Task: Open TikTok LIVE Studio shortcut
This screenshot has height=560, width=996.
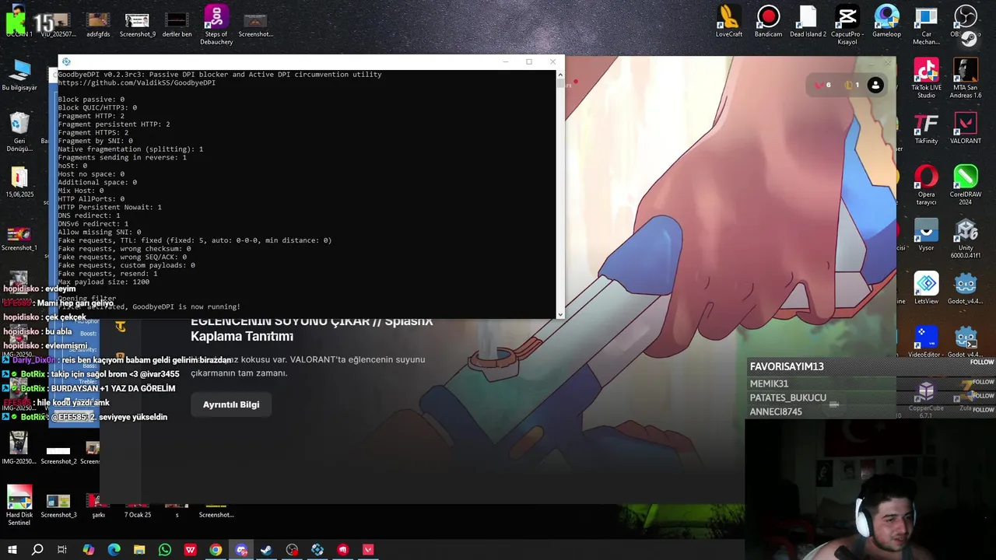Action: click(x=926, y=79)
